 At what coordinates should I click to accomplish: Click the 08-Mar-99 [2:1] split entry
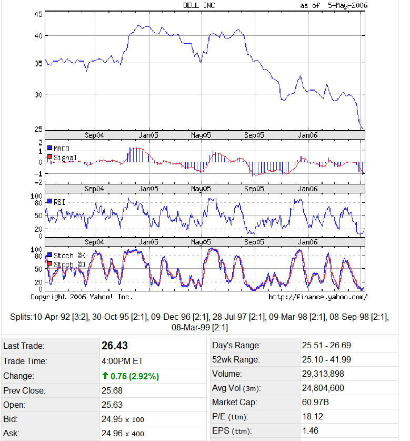point(199,327)
